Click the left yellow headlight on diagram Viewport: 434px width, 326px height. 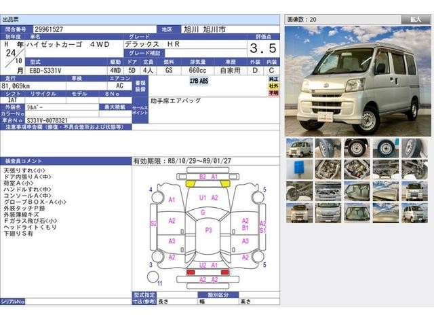[190, 183]
